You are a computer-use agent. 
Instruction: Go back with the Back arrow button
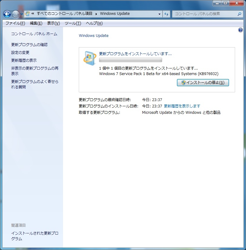pyautogui.click(x=7, y=14)
